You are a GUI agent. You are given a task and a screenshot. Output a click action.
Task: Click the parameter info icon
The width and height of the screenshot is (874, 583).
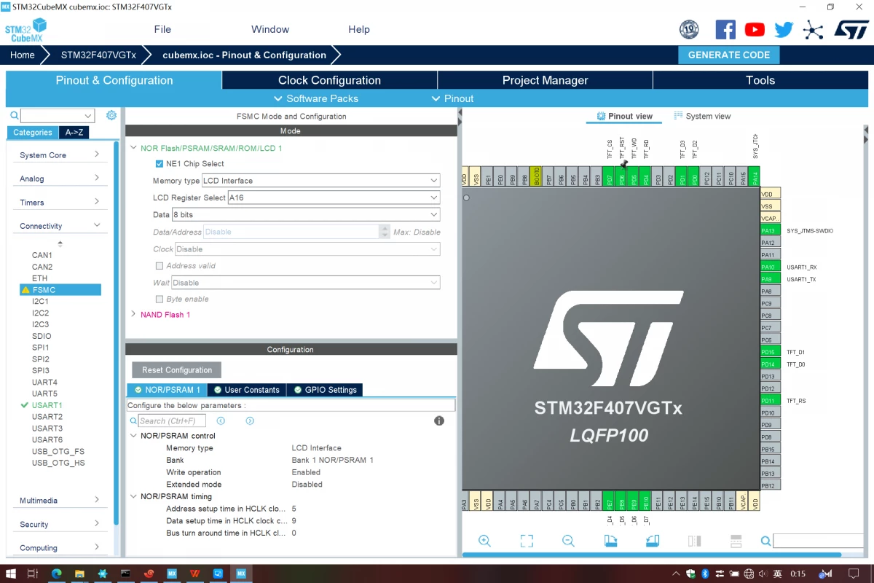439,420
